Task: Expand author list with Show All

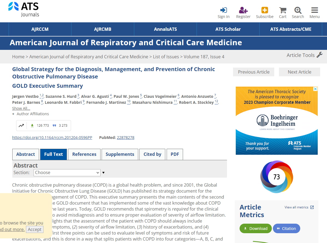Action: [21, 108]
